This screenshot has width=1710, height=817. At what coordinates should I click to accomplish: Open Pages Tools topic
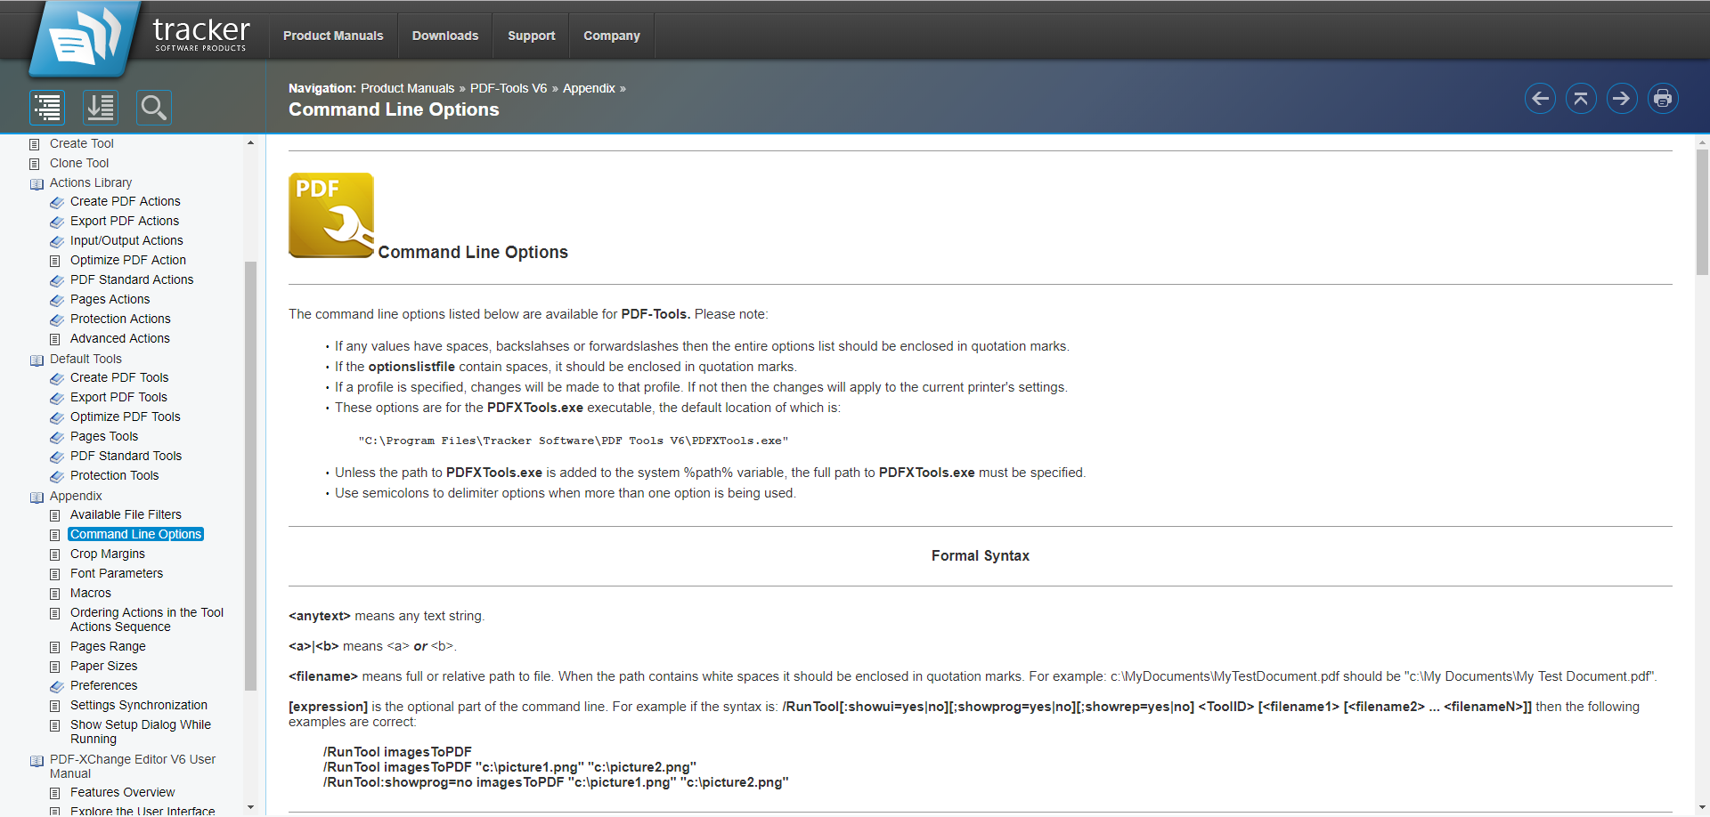tap(104, 436)
